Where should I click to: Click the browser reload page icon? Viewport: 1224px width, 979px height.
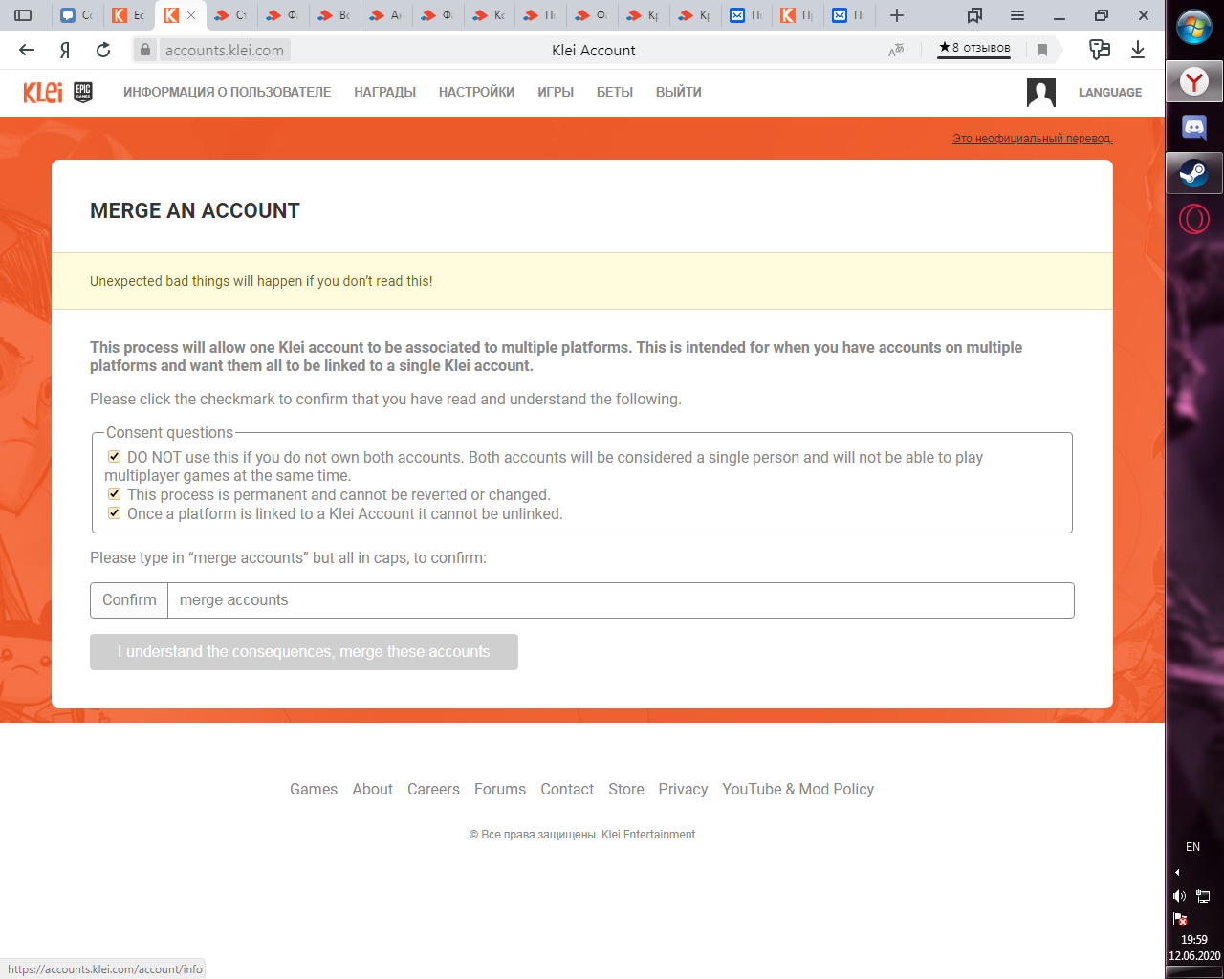pyautogui.click(x=103, y=50)
